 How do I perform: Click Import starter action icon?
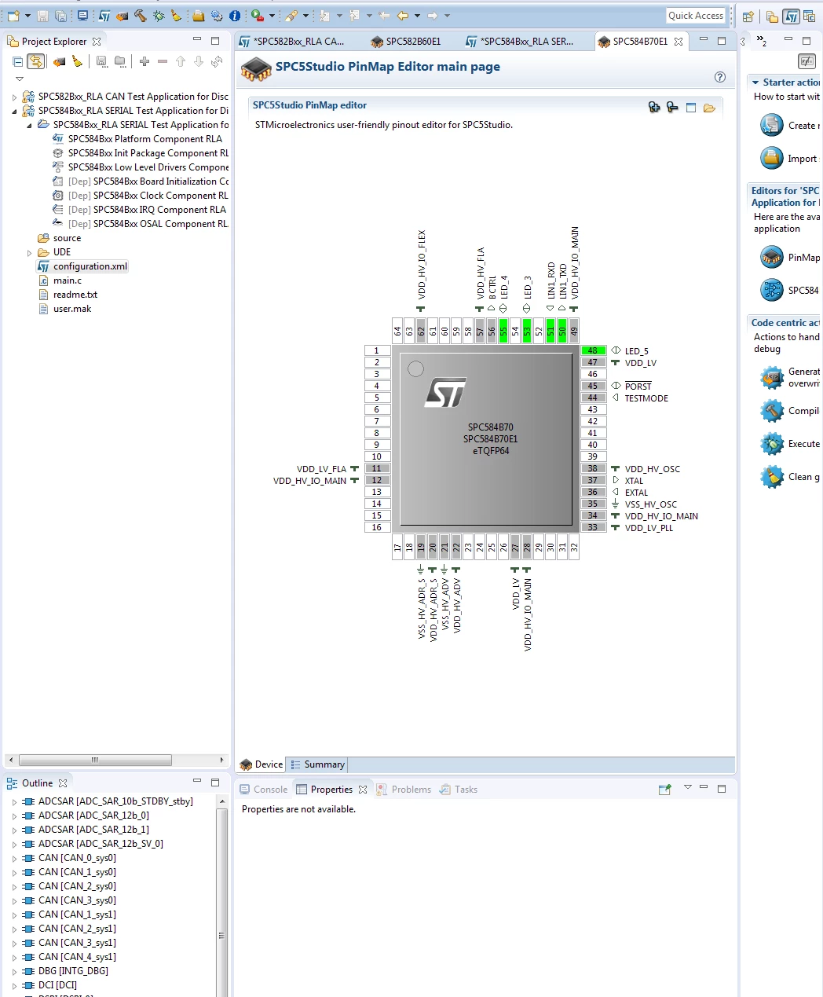[772, 158]
